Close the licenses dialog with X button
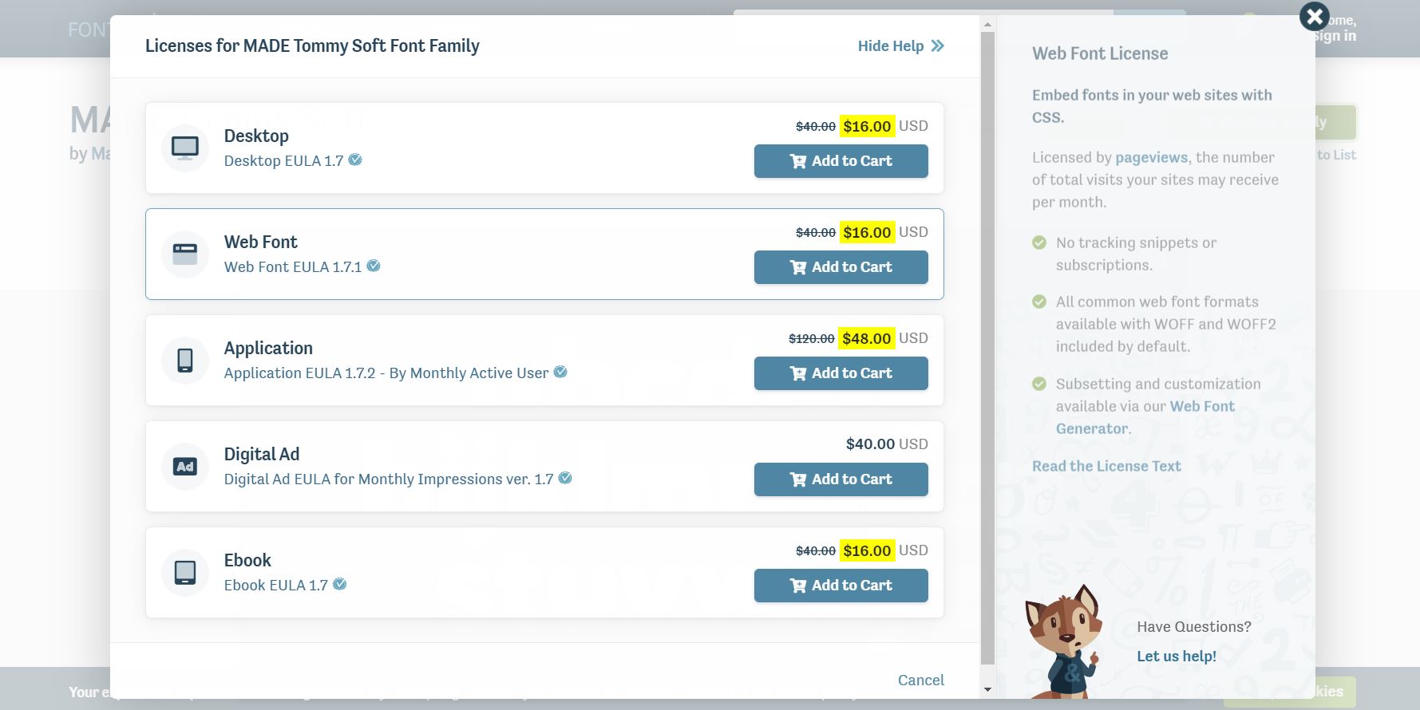Image resolution: width=1420 pixels, height=710 pixels. tap(1314, 16)
